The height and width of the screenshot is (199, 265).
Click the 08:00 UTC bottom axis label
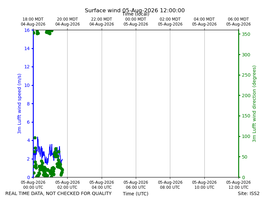click(170, 185)
